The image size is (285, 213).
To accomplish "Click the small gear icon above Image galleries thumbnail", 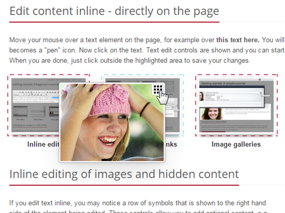I will pyautogui.click(x=259, y=80).
